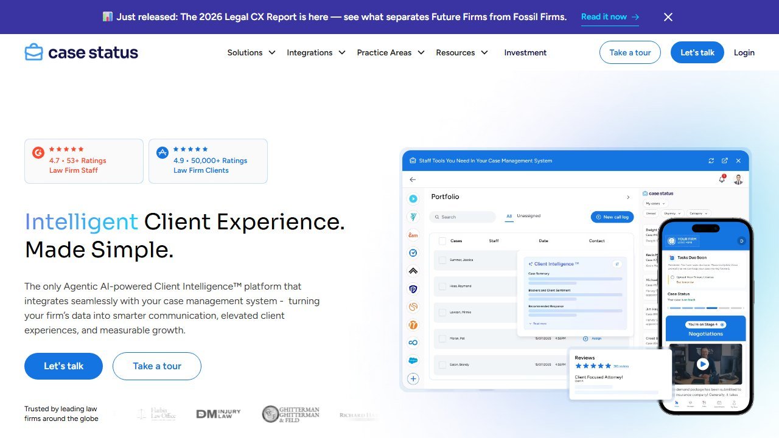The height and width of the screenshot is (438, 779).
Task: Select the orange S circle icon in the sidebar
Action: click(x=413, y=307)
